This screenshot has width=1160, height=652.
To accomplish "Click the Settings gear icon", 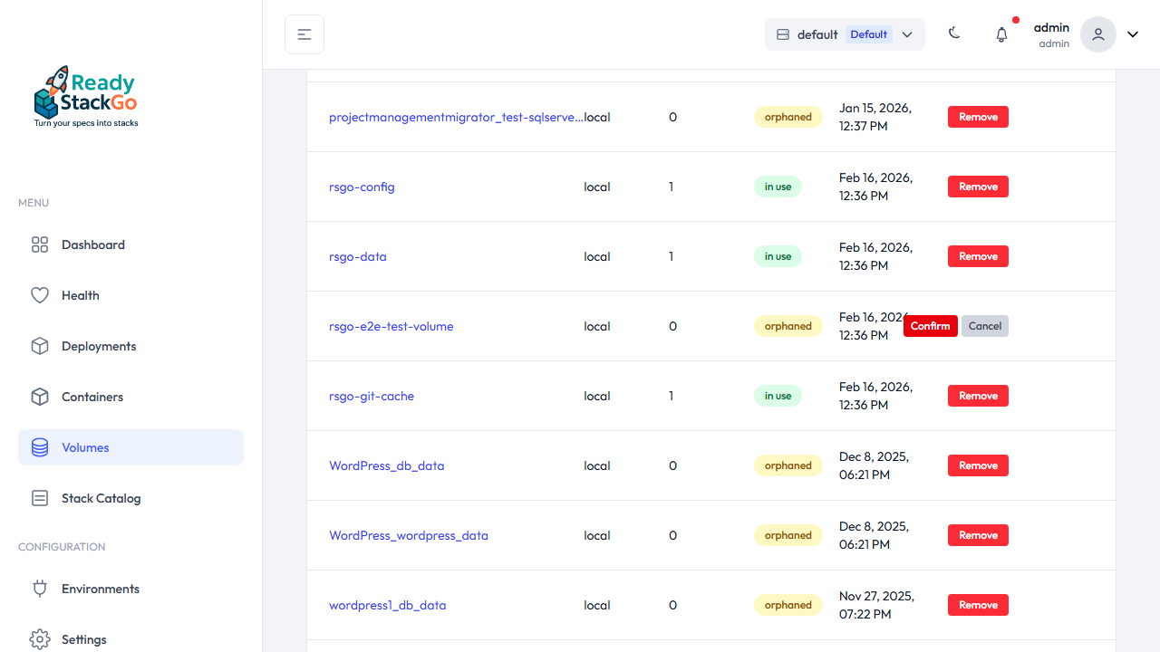I will [x=39, y=639].
